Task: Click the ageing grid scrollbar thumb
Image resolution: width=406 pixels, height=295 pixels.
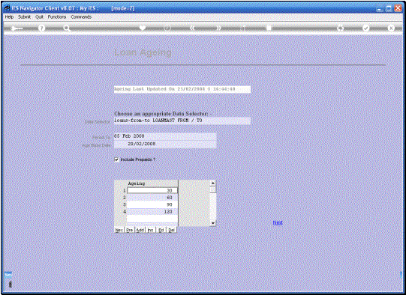Action: click(x=213, y=189)
